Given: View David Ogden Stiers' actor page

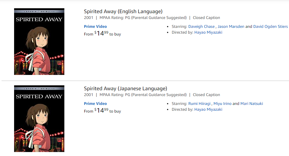Looking at the screenshot, I should 270,27.
